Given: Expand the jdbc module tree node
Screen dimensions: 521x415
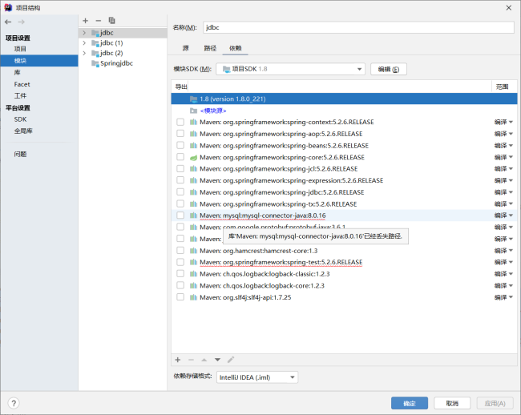Looking at the screenshot, I should click(x=84, y=33).
